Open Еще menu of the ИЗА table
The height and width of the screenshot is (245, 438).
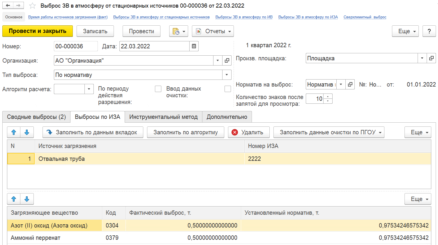coord(418,132)
